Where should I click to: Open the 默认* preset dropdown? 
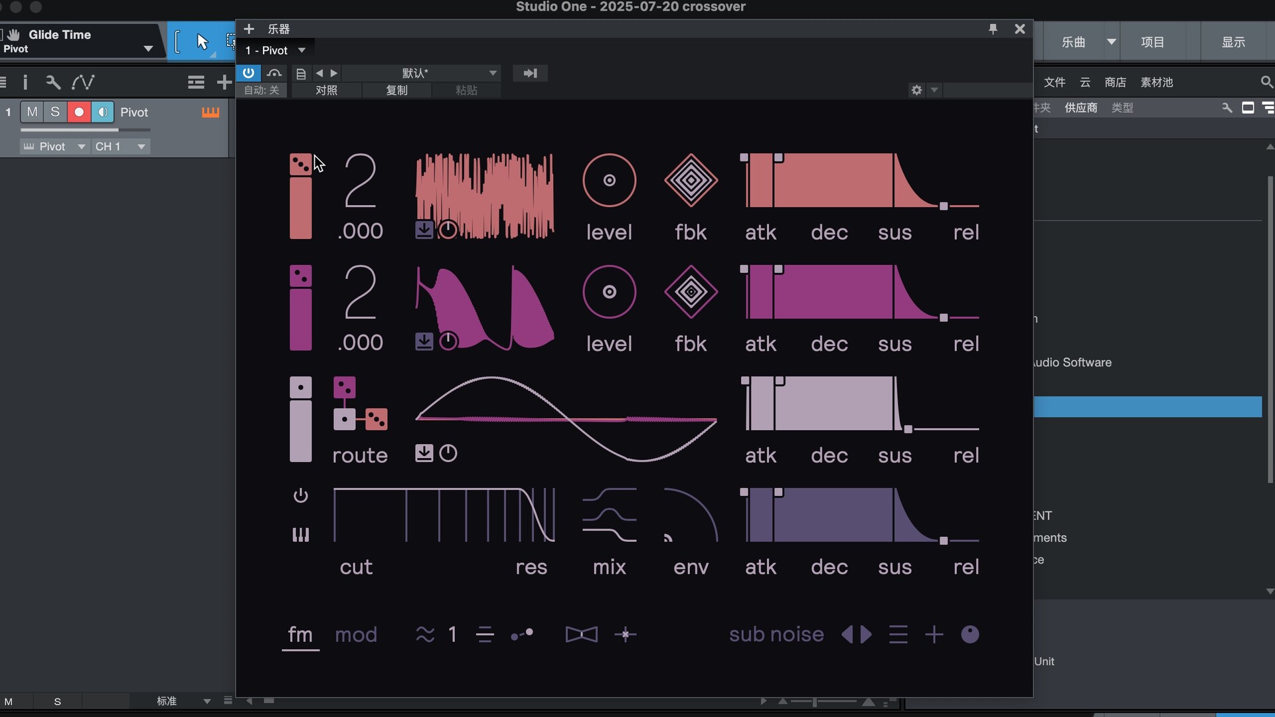tap(421, 73)
